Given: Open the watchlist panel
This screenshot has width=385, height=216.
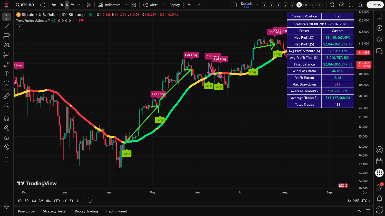Looking at the screenshot, I should pyautogui.click(x=379, y=17).
